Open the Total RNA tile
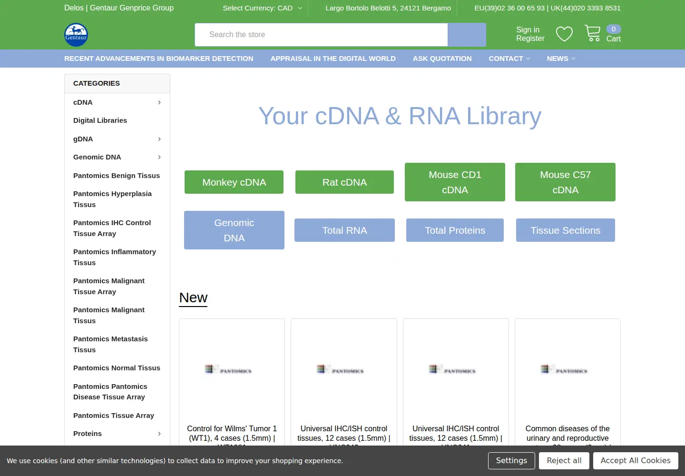 tap(344, 230)
